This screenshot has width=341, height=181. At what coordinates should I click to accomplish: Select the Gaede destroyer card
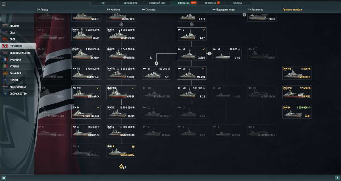192,53
